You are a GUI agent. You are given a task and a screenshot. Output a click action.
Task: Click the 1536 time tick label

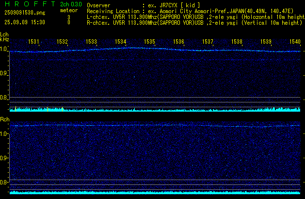point(178,42)
